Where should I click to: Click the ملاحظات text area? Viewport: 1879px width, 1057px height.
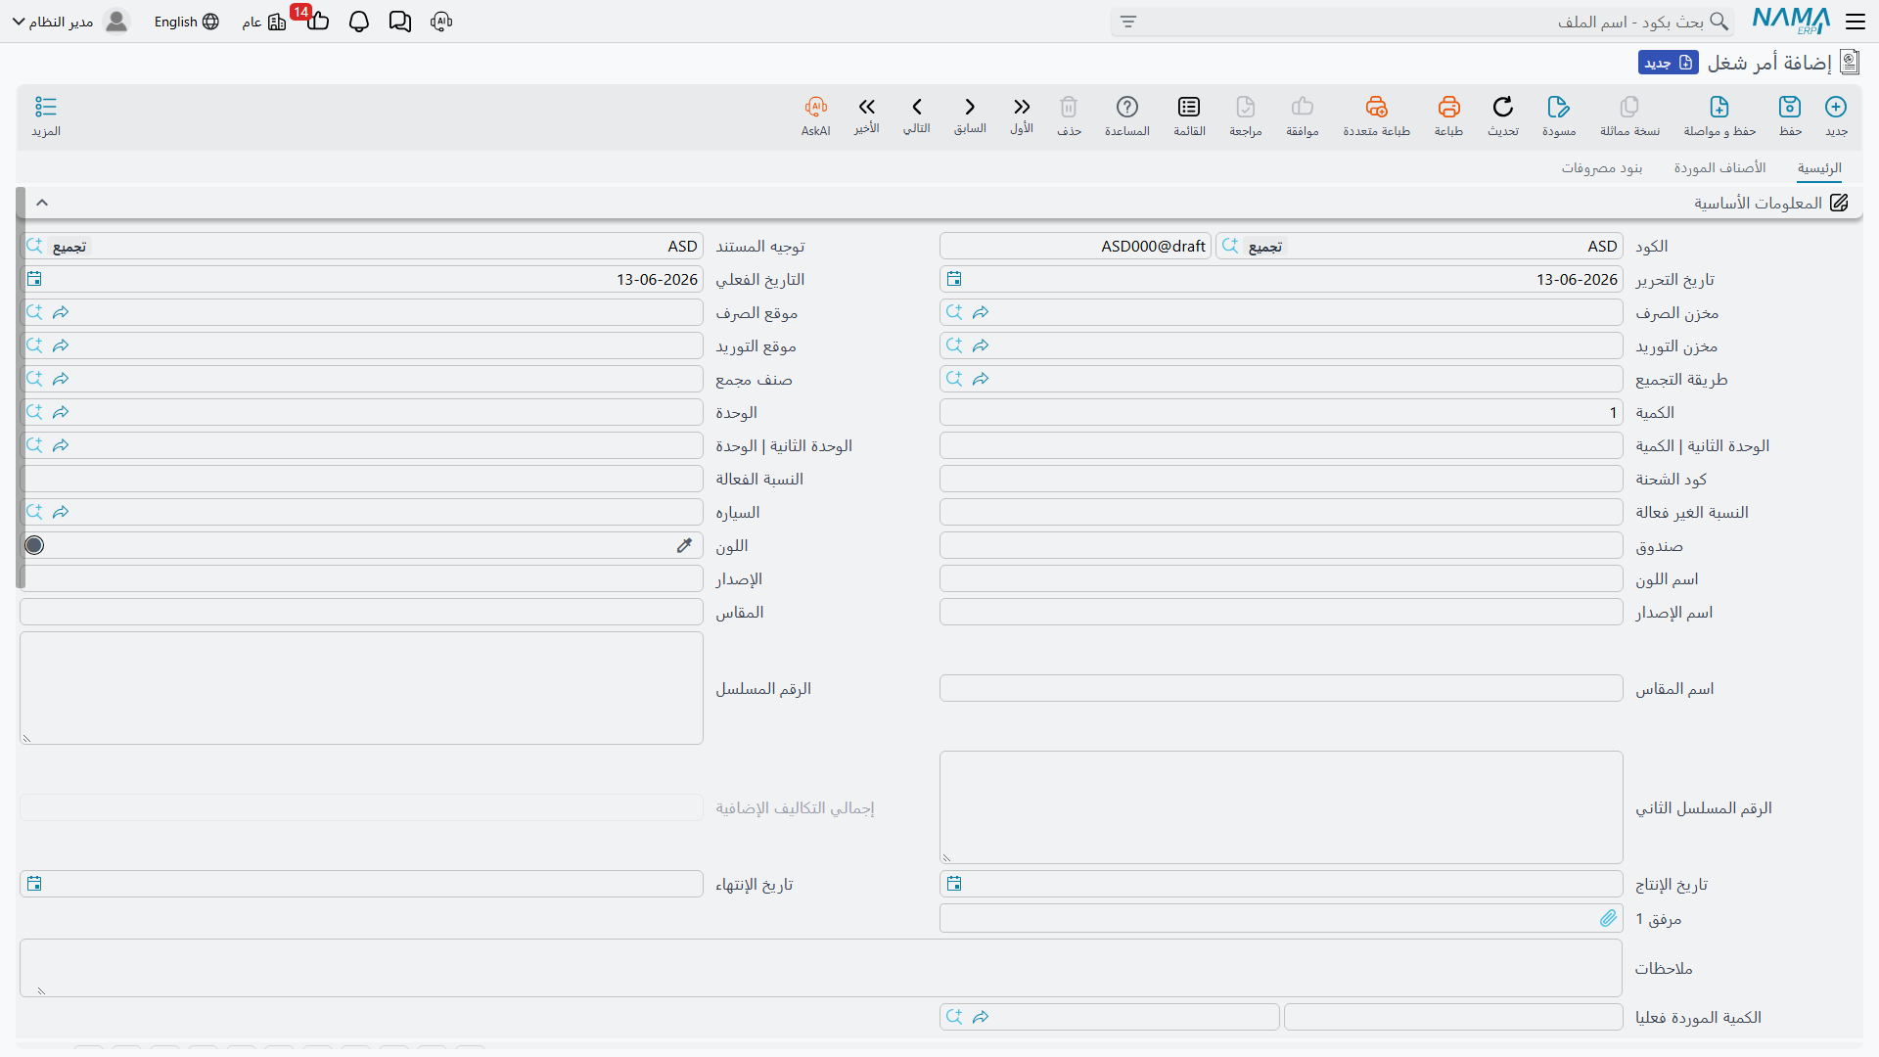pyautogui.click(x=821, y=968)
